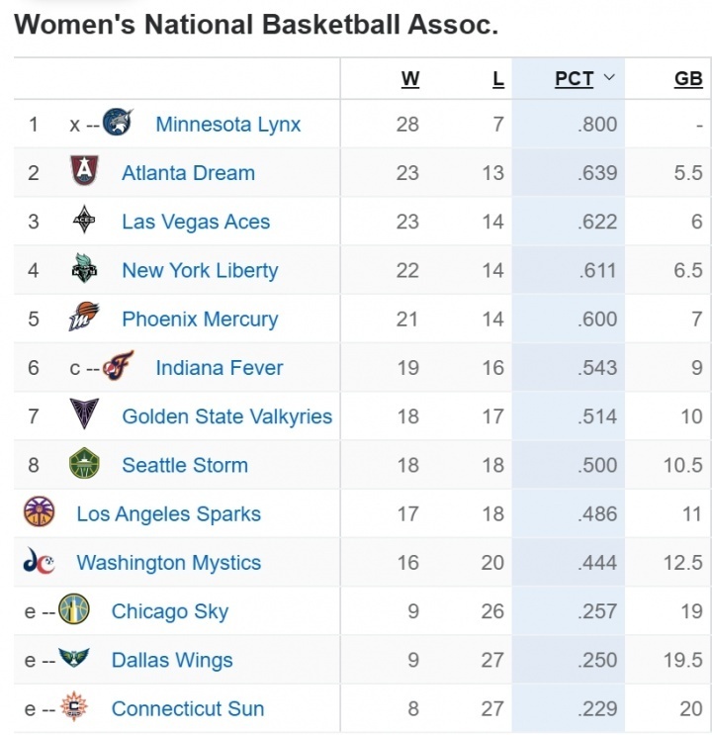
Task: Click the Washington Mystics logo
Action: pos(40,562)
